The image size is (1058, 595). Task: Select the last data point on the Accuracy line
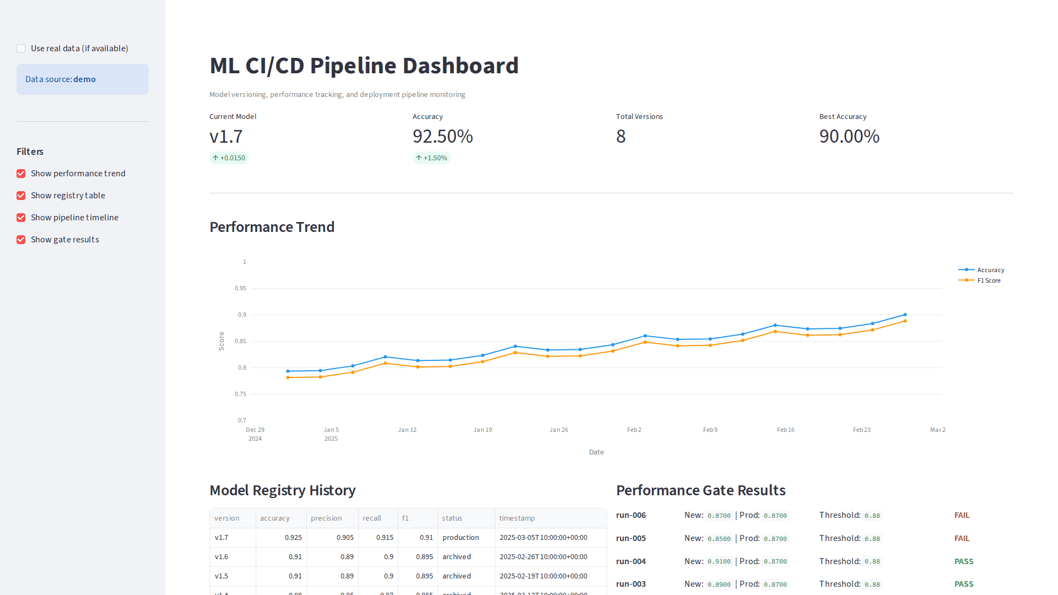click(904, 315)
